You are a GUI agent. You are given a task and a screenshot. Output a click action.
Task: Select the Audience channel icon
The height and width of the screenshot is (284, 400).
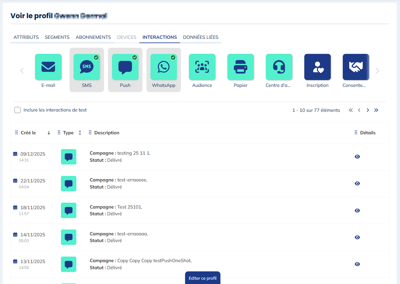(202, 67)
